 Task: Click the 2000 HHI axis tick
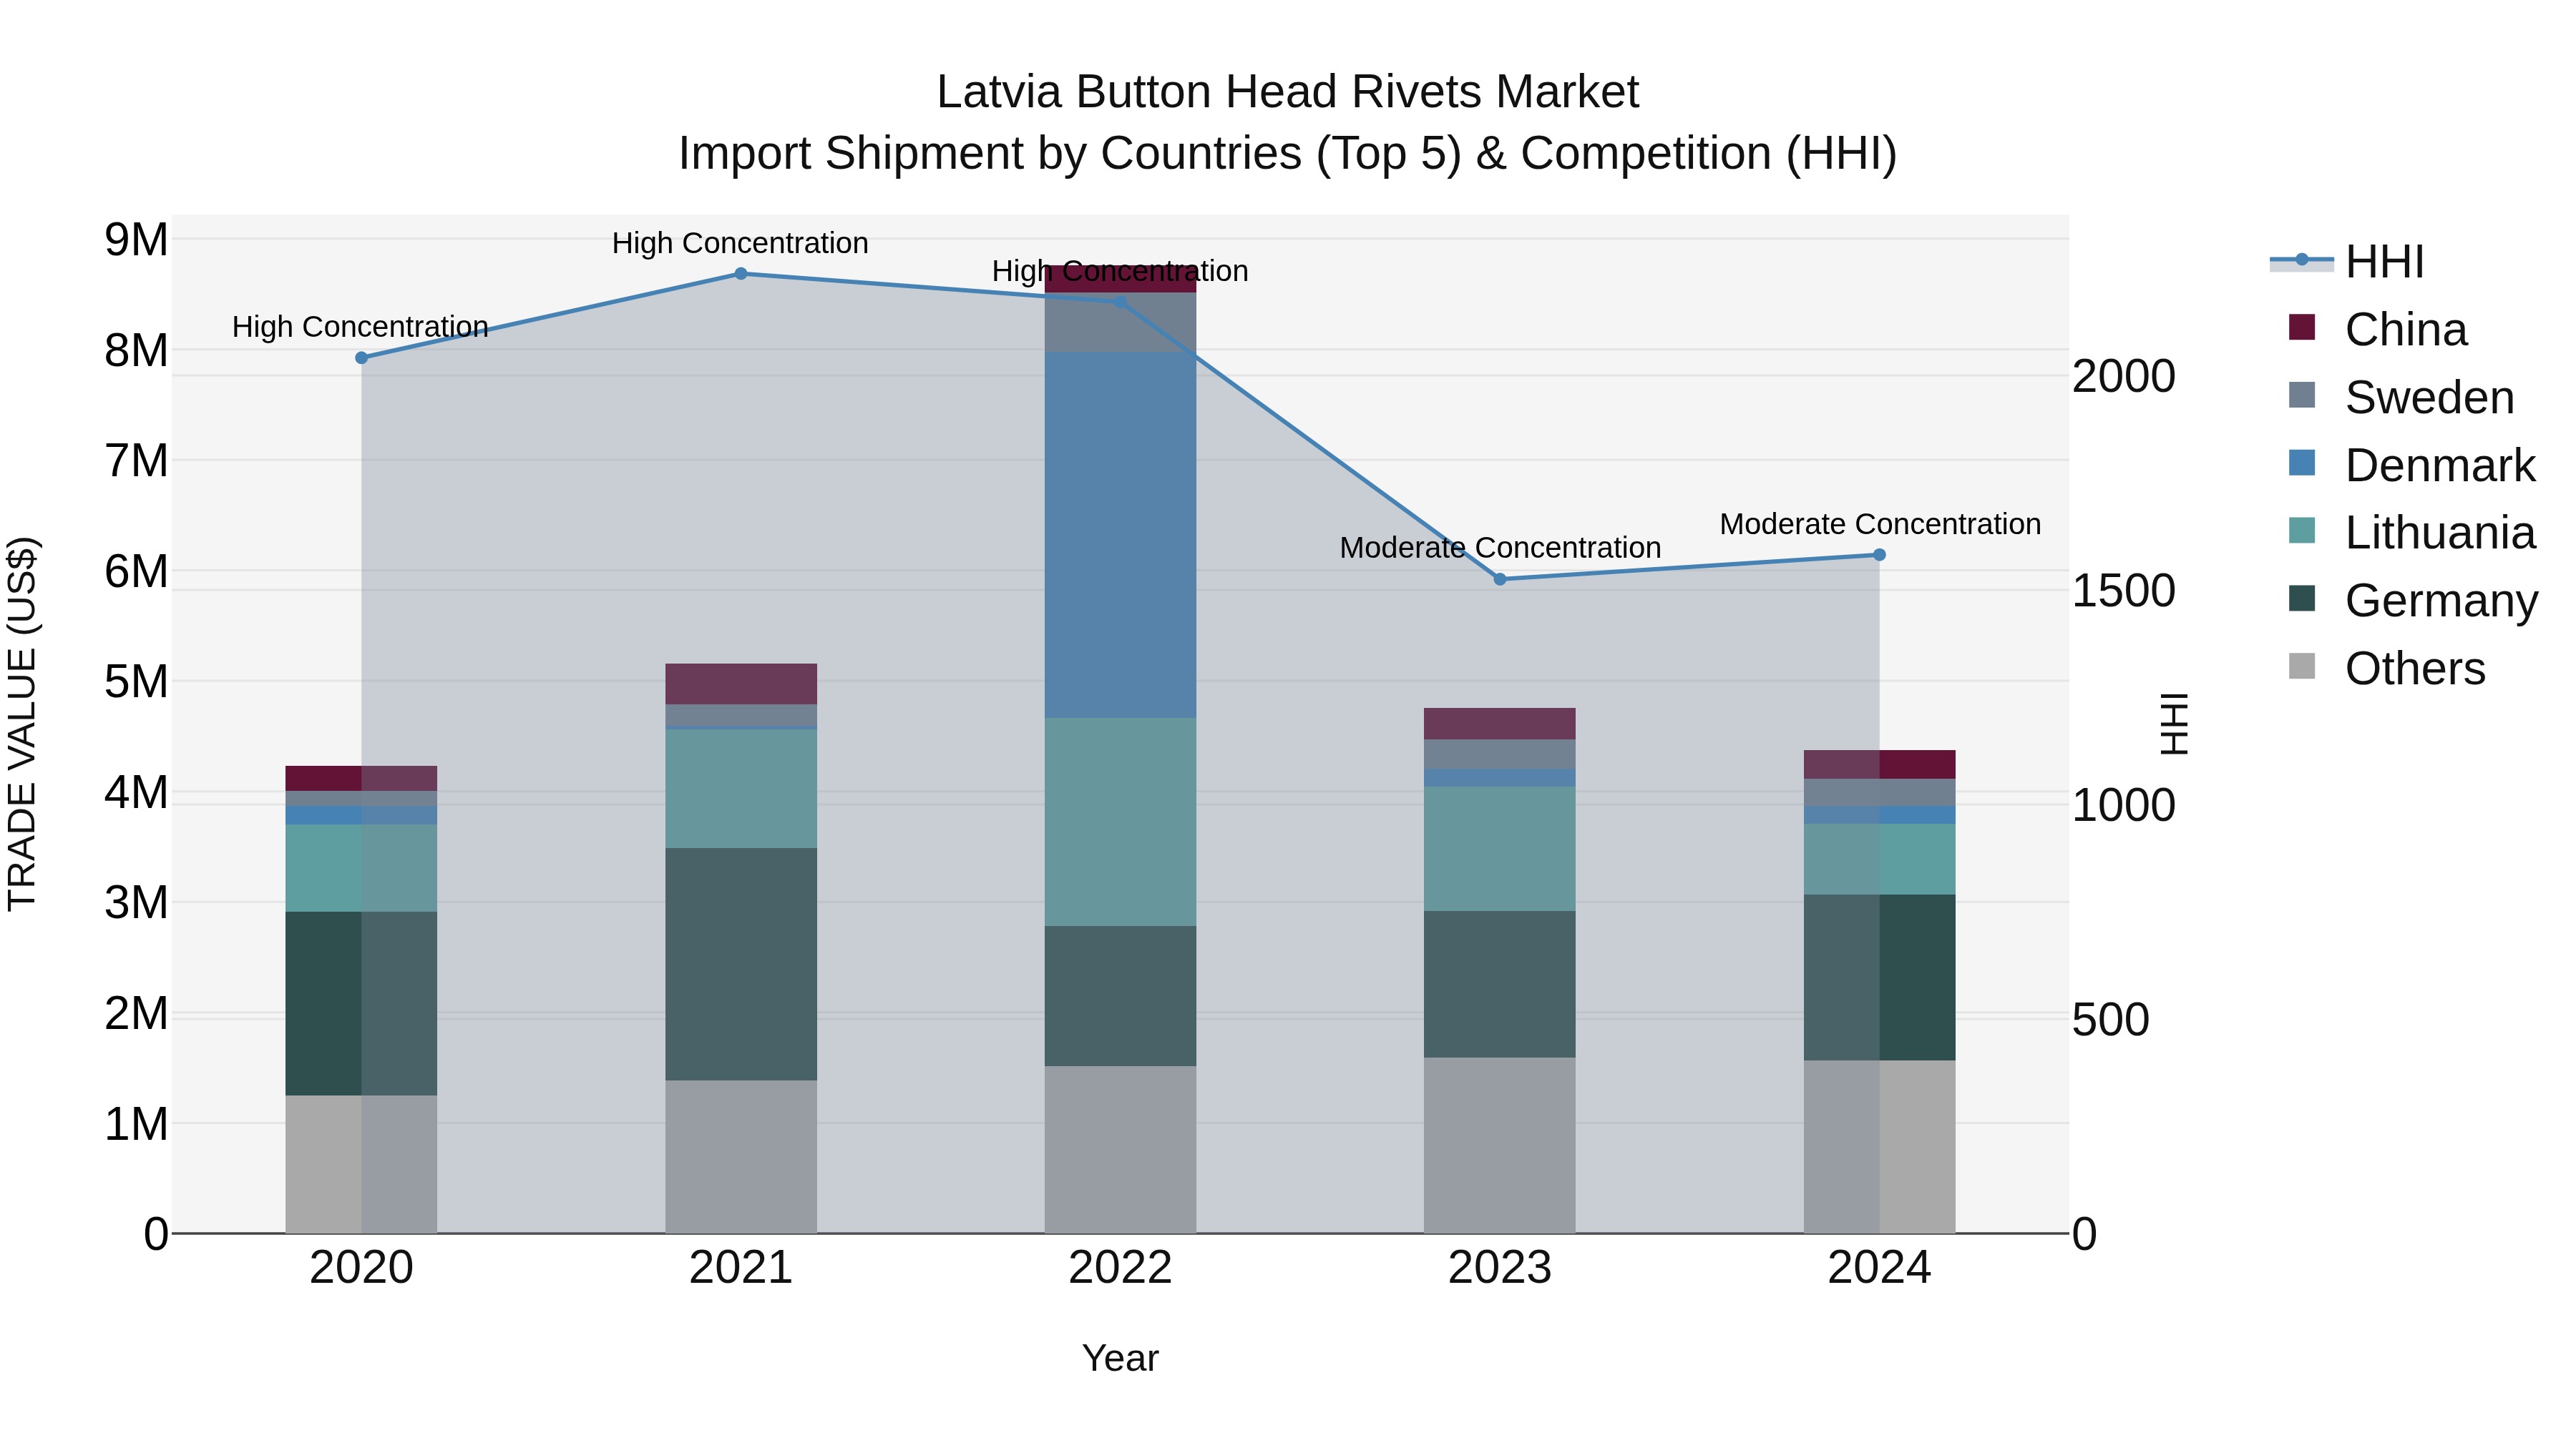2124,377
